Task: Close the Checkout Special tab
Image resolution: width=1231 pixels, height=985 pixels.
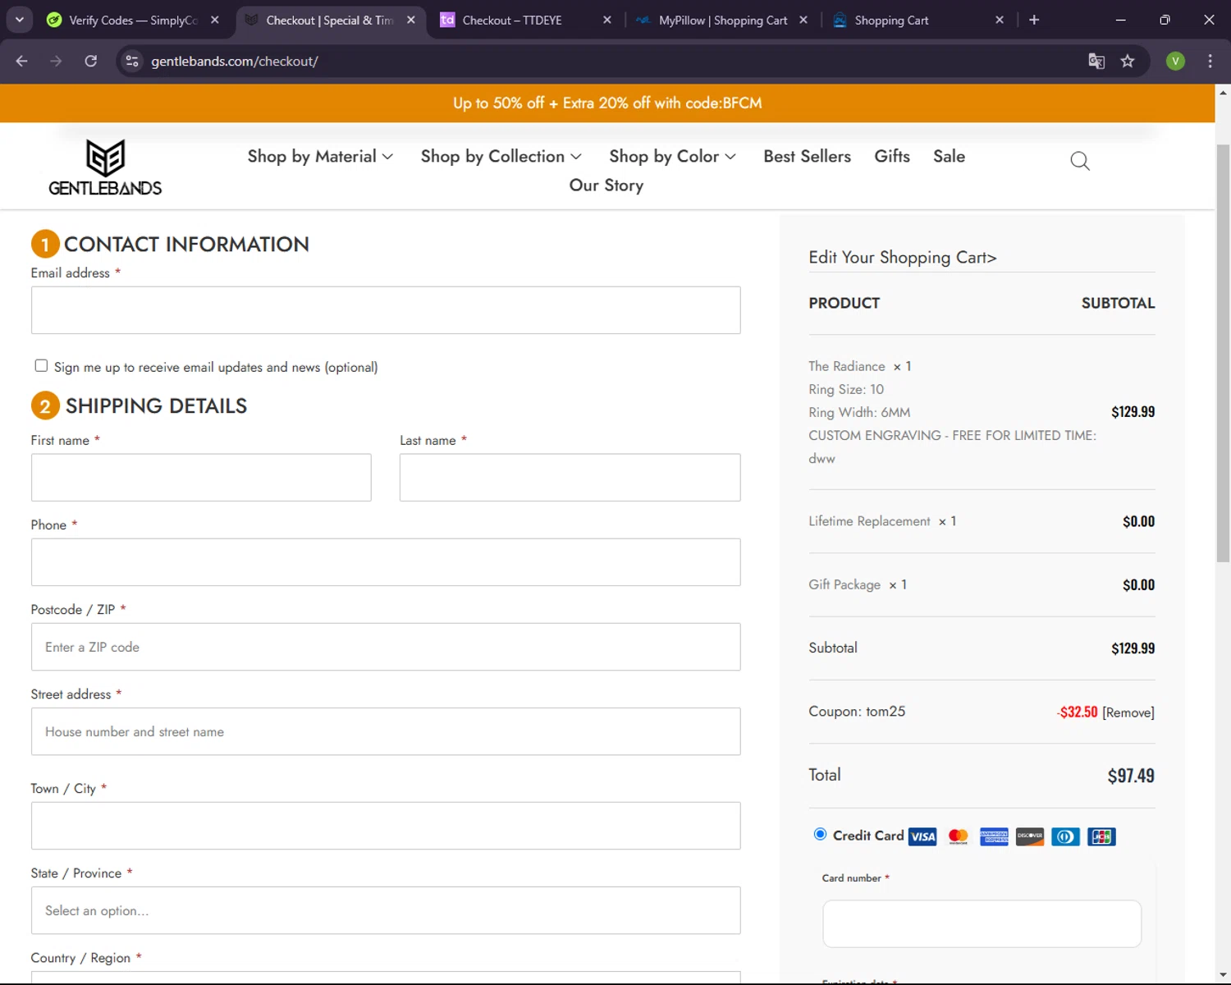Action: coord(411,20)
